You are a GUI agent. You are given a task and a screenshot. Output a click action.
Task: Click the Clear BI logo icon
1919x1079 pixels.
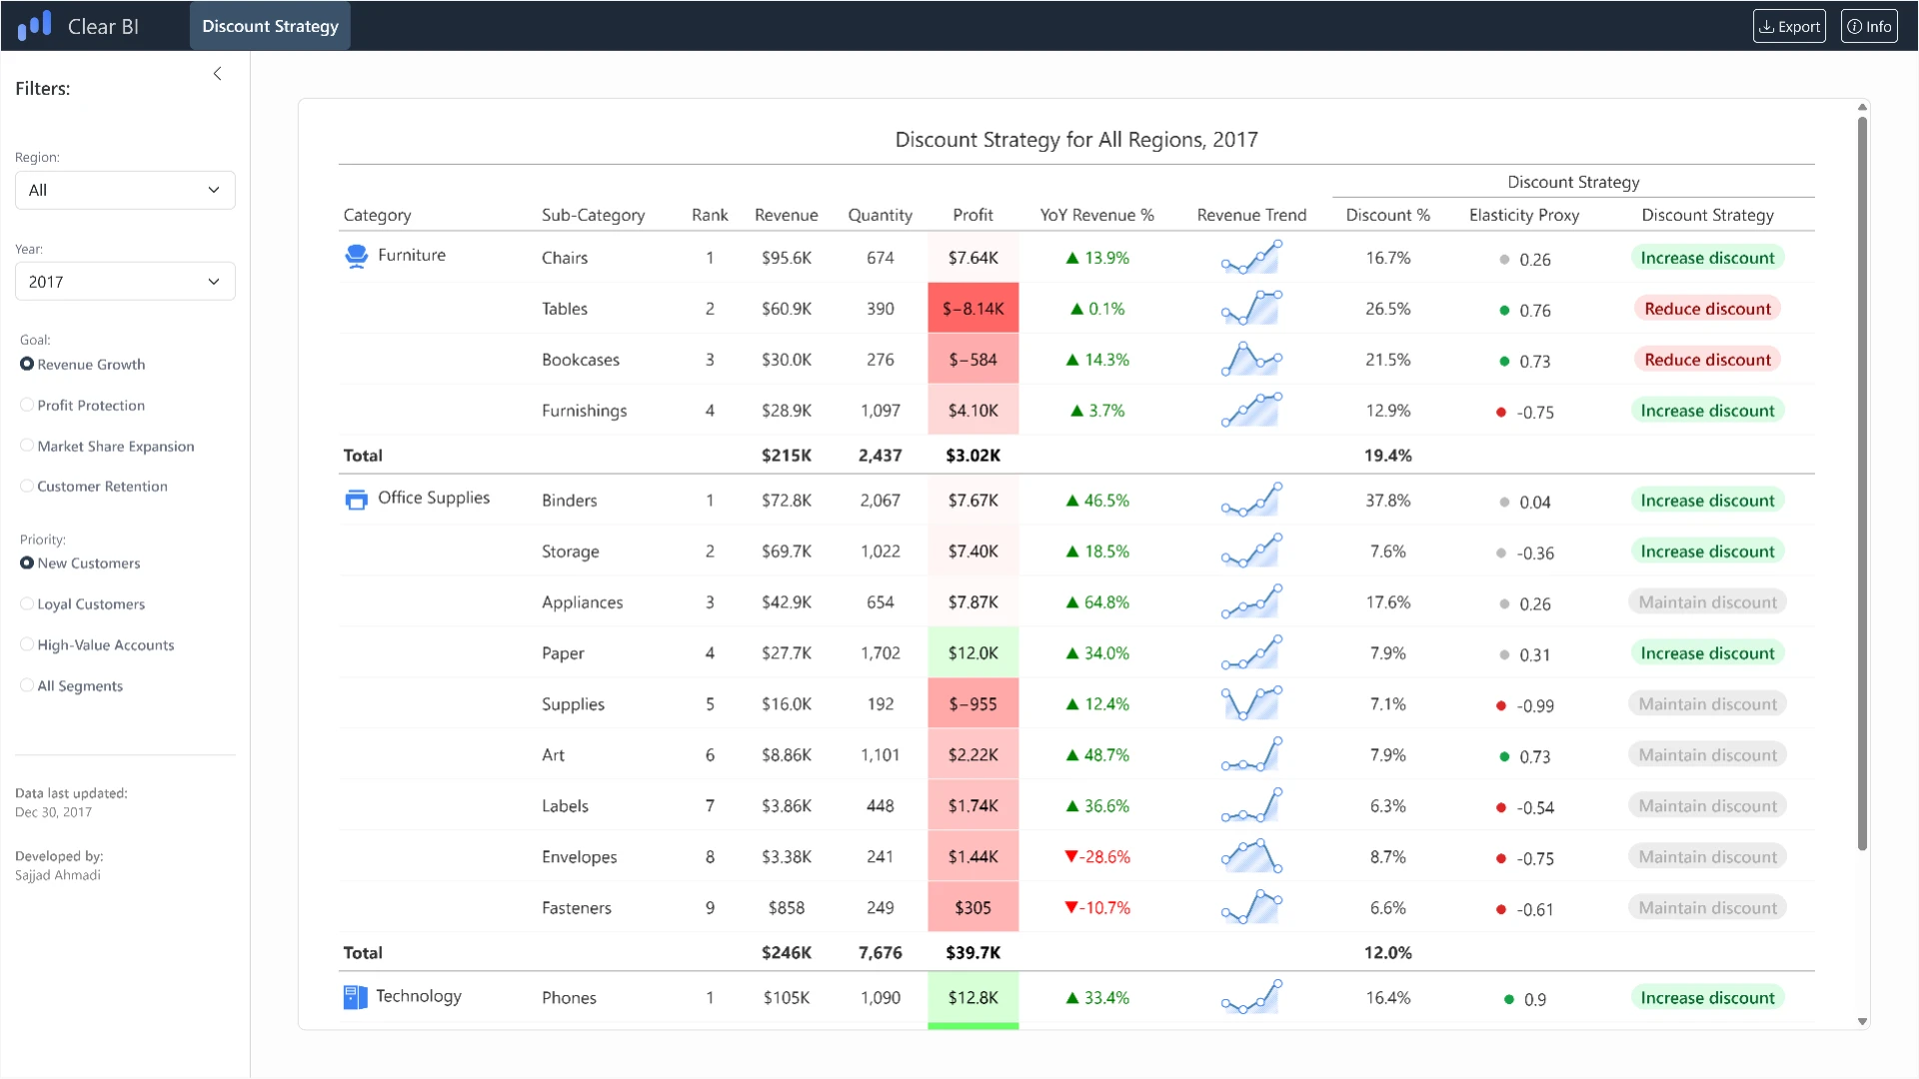(35, 25)
